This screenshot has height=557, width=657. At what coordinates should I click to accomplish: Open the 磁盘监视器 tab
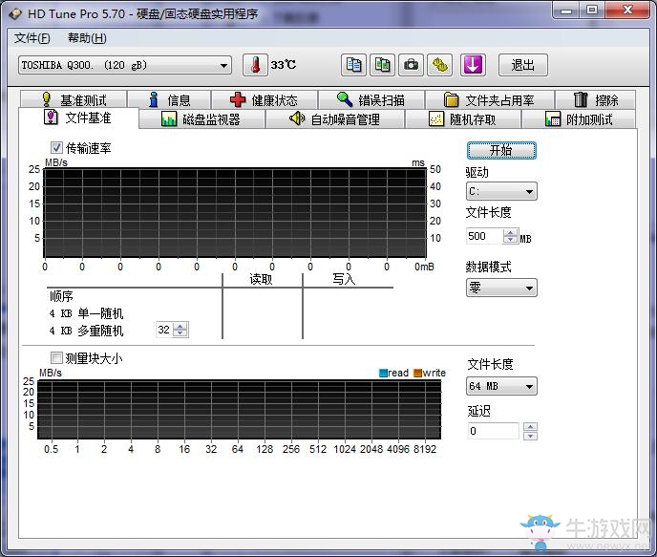tap(201, 119)
